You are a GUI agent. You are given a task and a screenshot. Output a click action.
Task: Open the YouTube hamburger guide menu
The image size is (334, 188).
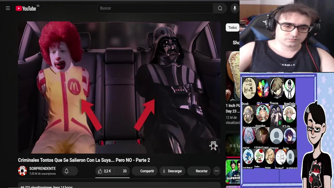pos(8,8)
